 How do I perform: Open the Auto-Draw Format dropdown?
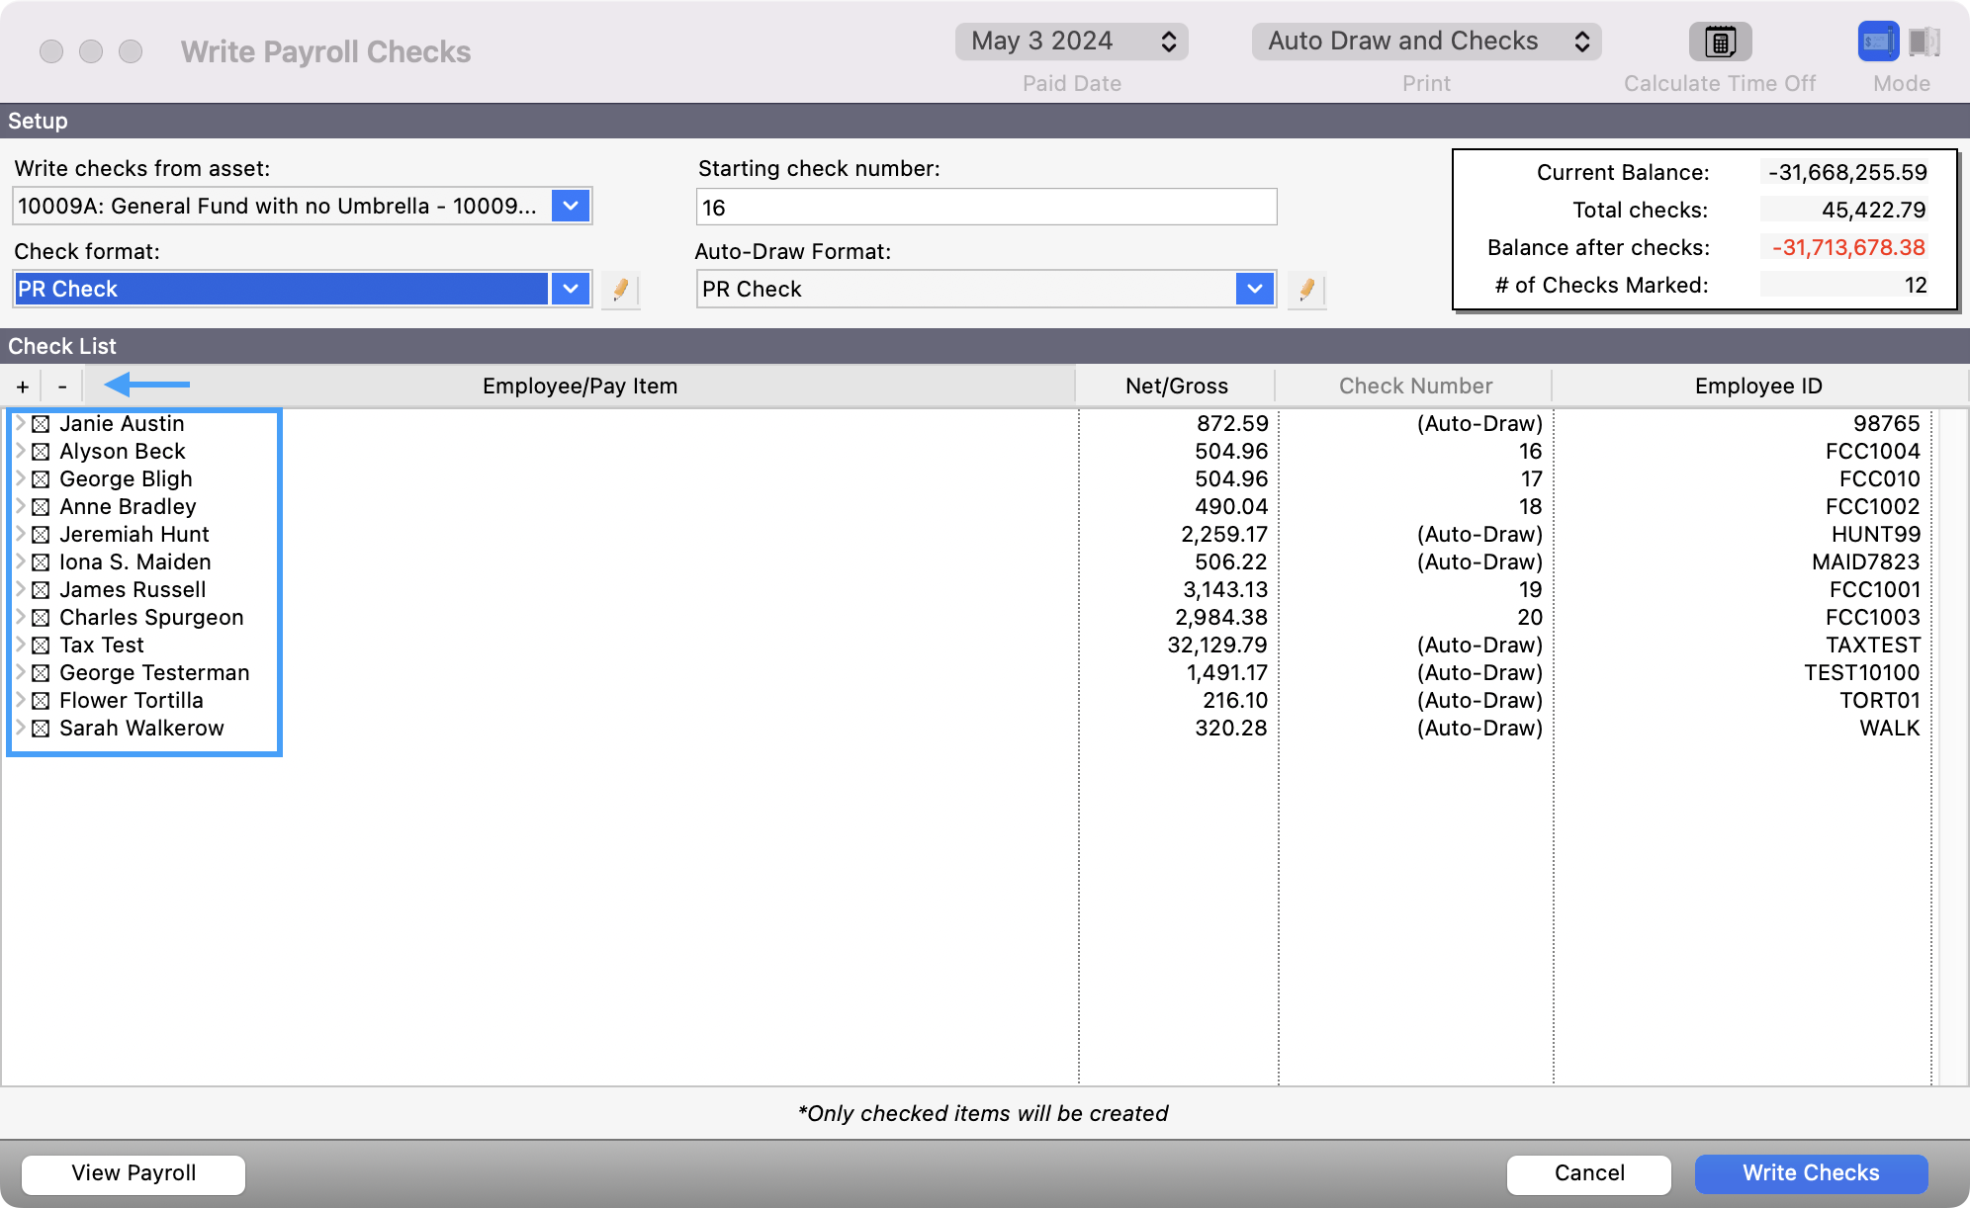(x=1254, y=289)
